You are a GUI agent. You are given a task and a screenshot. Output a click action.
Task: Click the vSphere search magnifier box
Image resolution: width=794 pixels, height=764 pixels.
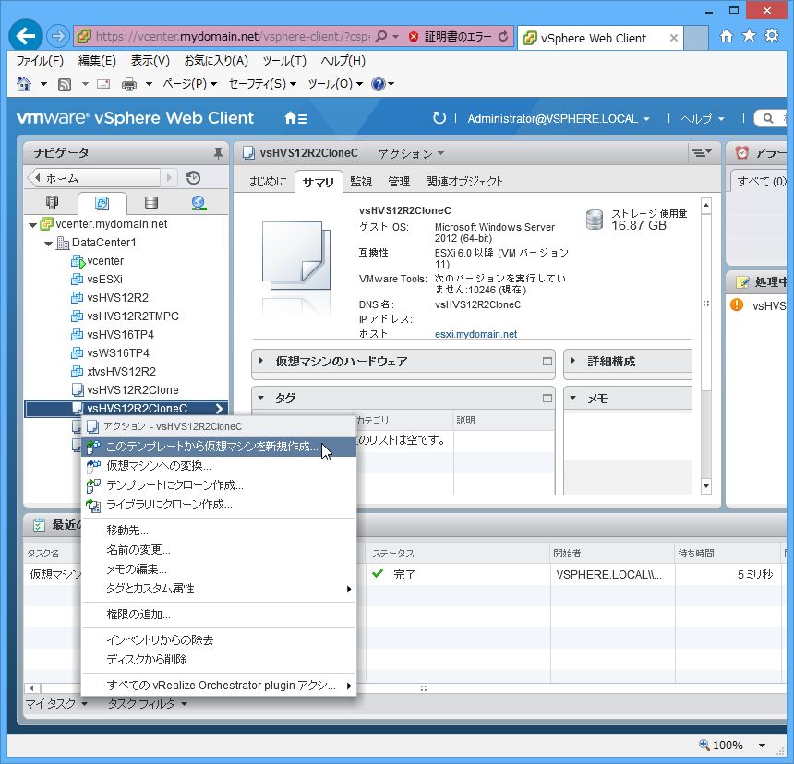point(770,118)
